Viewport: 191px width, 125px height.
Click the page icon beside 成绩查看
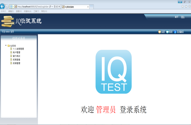click(x=11, y=59)
